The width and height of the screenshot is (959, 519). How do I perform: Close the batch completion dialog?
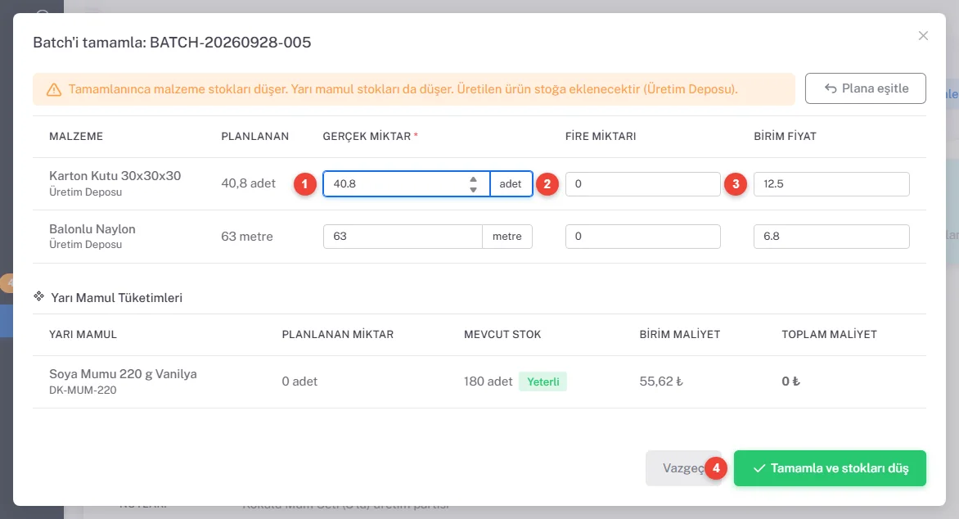pyautogui.click(x=923, y=36)
